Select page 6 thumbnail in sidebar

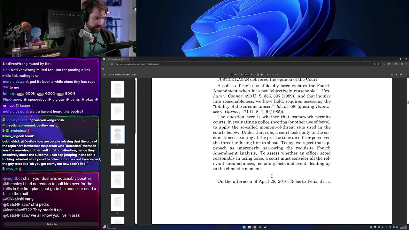click(x=118, y=203)
